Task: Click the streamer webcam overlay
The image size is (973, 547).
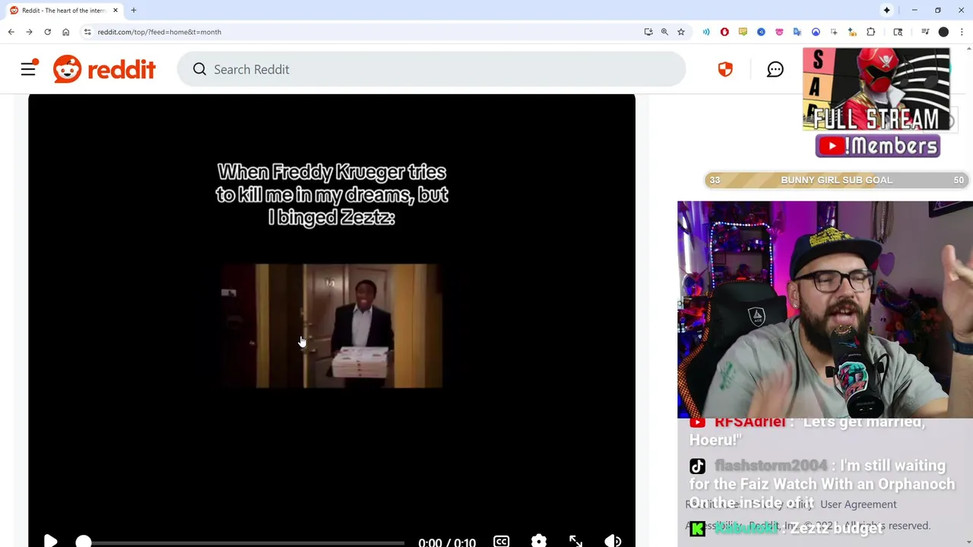Action: 825,310
